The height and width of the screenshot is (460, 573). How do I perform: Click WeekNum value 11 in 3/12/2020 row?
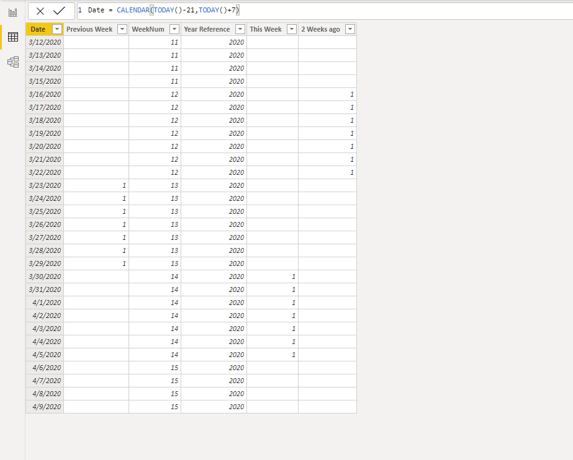[x=155, y=42]
